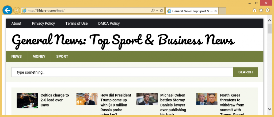Viewport: 274px width, 117px height.
Task: Open the Tools gear icon
Action: click(x=268, y=10)
